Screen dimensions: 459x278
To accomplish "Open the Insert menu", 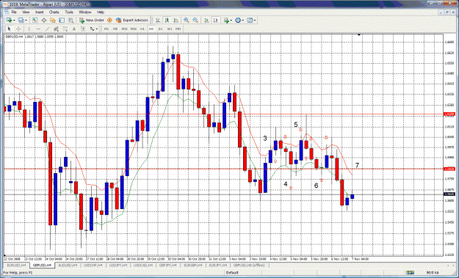I will [x=40, y=12].
